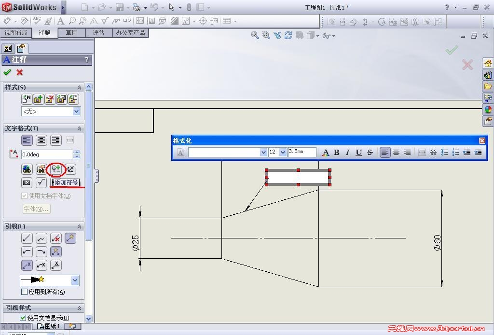
Task: Click the link to property icon
Action: (41, 169)
